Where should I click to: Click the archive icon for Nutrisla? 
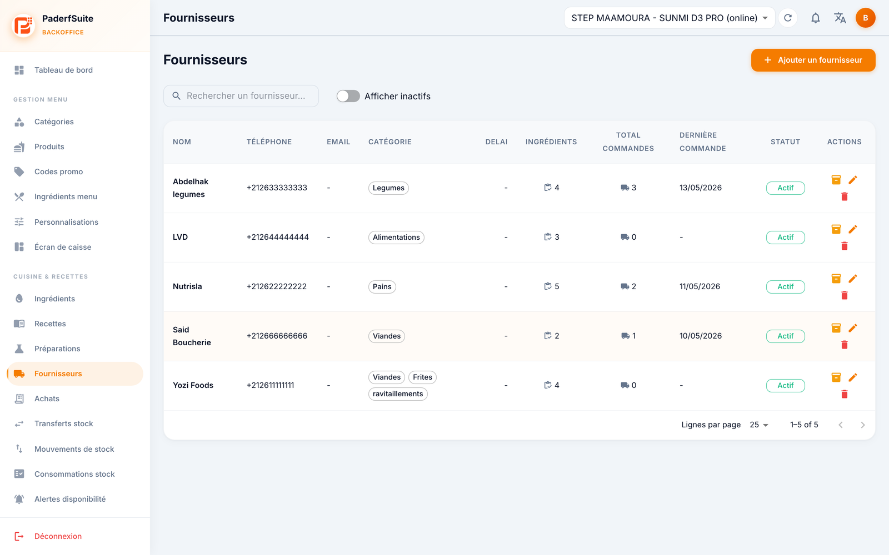tap(836, 279)
